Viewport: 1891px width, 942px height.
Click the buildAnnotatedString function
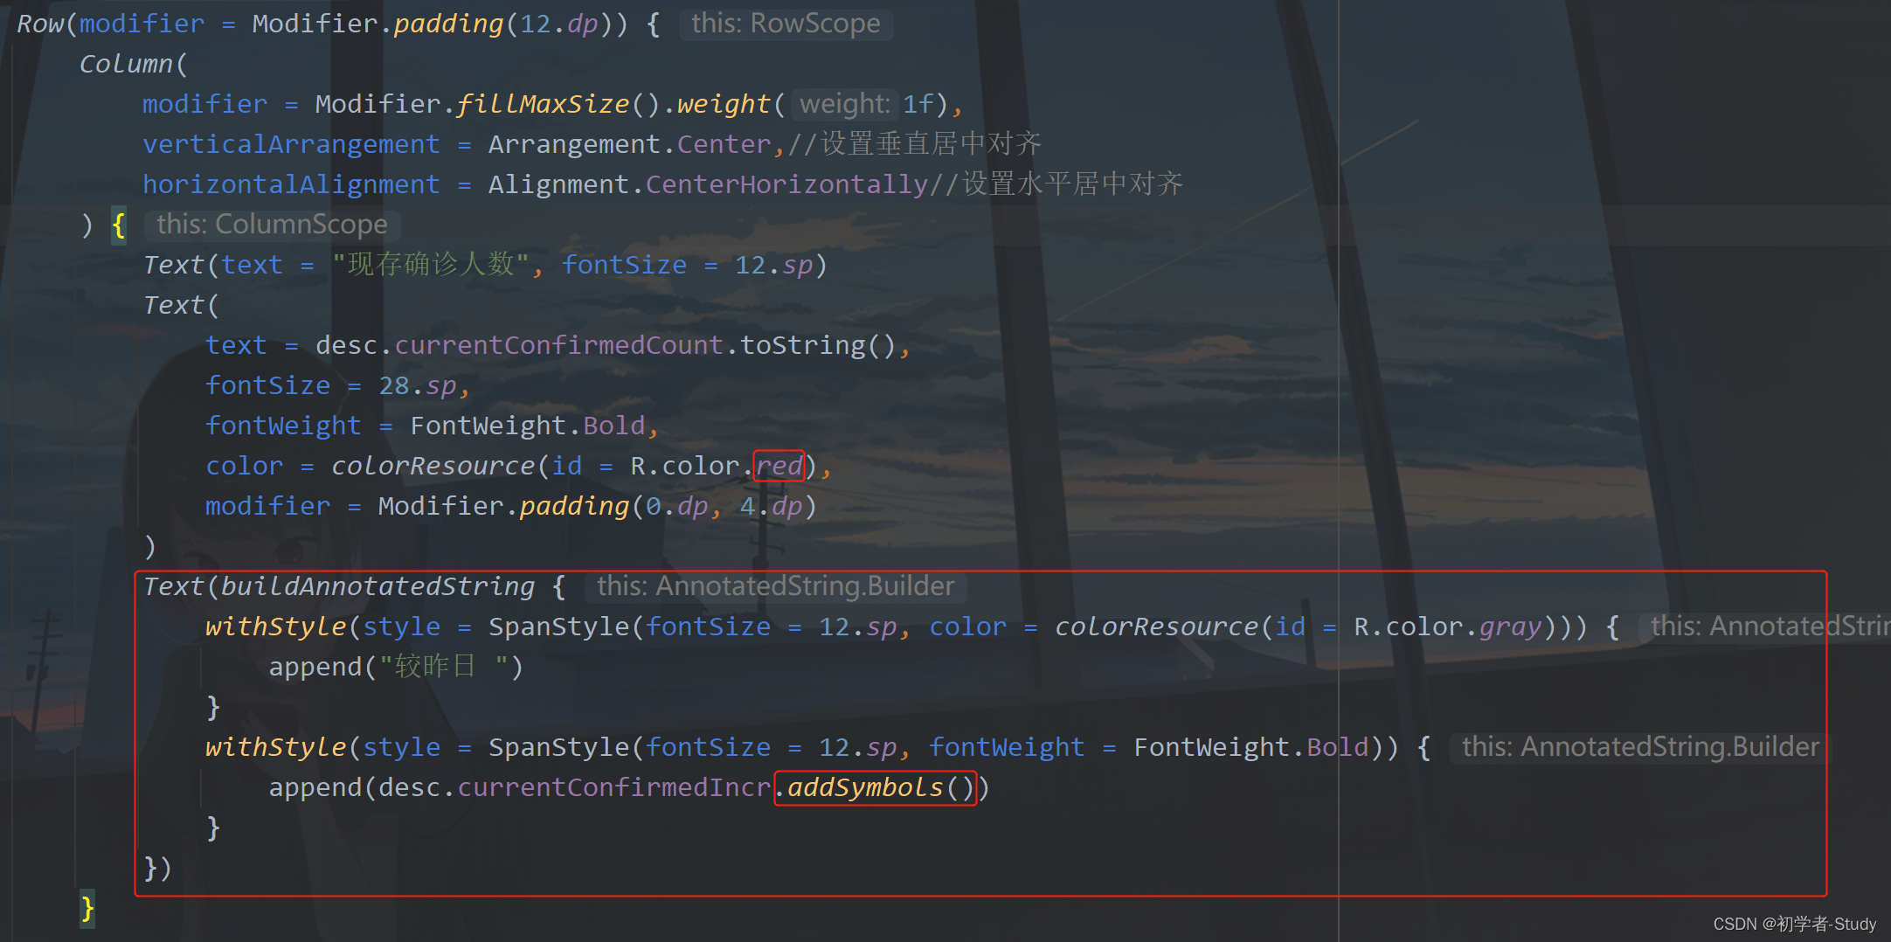click(378, 586)
